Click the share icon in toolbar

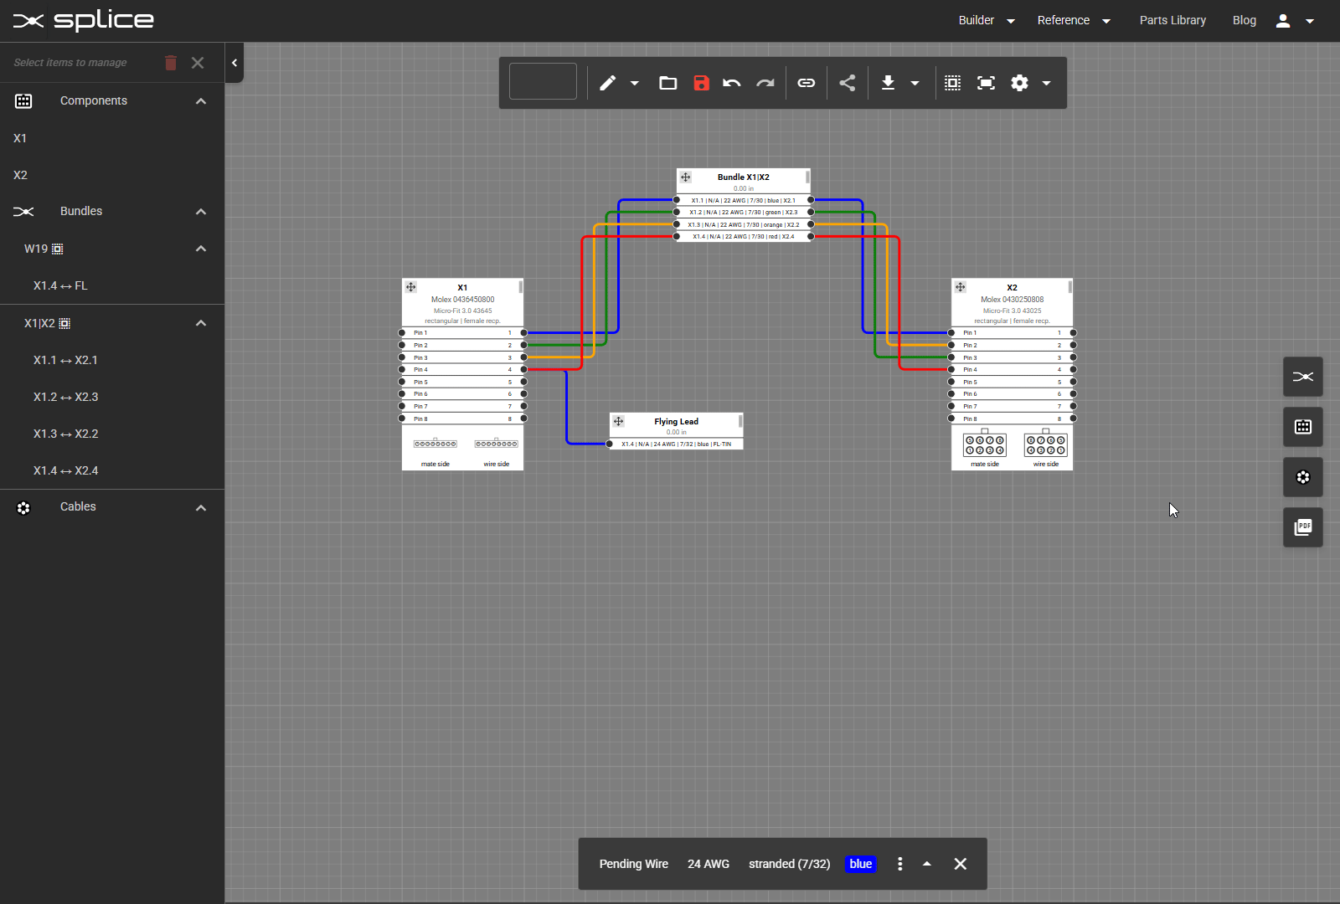tap(848, 83)
